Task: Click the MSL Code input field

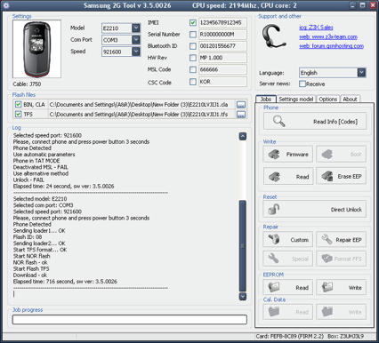Action: 222,69
